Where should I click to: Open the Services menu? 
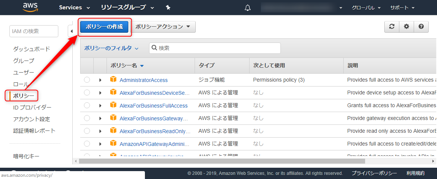tap(75, 8)
